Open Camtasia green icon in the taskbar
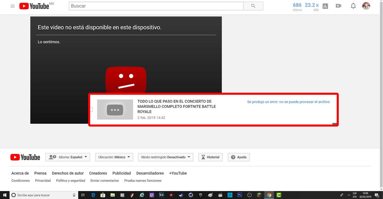The width and height of the screenshot is (383, 199). [279, 195]
